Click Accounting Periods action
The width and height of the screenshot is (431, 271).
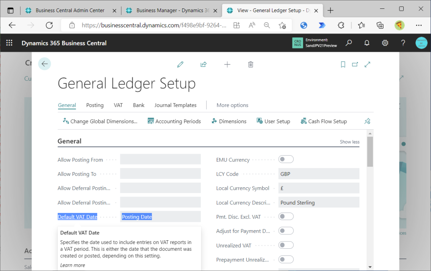(x=174, y=121)
